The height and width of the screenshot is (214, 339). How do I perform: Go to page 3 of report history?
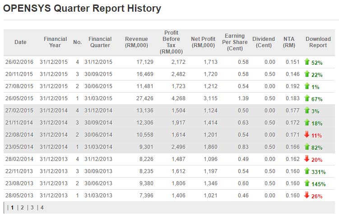point(32,208)
